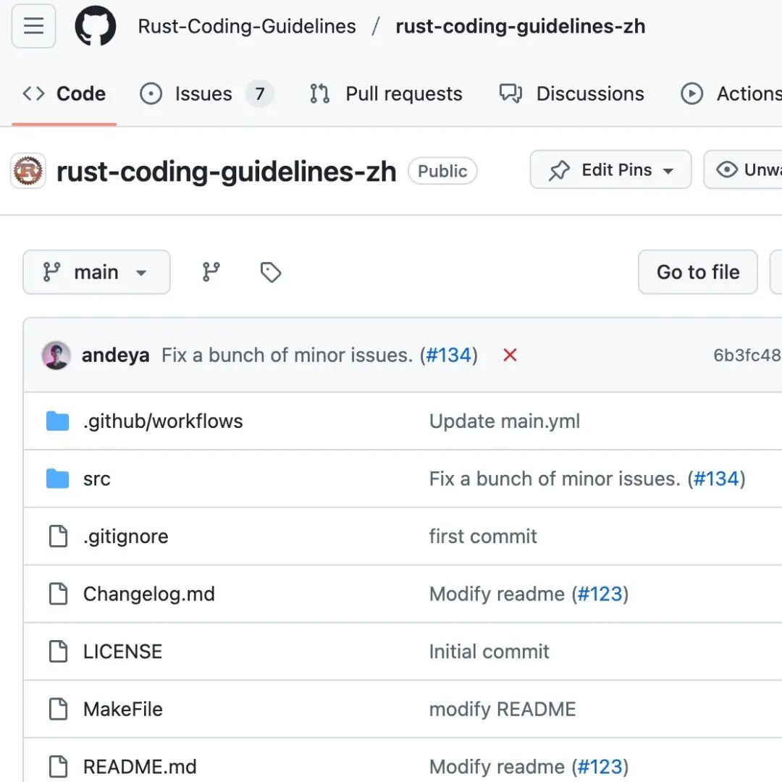View tags via the tag icon
This screenshot has height=782, width=782.
pyautogui.click(x=271, y=272)
